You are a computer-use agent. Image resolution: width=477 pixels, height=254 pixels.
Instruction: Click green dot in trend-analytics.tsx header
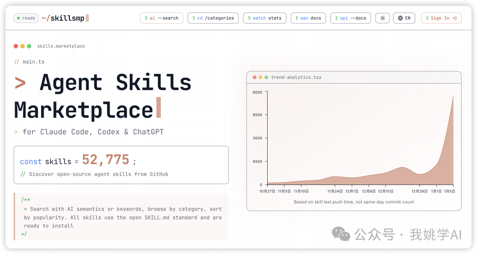tap(266, 77)
